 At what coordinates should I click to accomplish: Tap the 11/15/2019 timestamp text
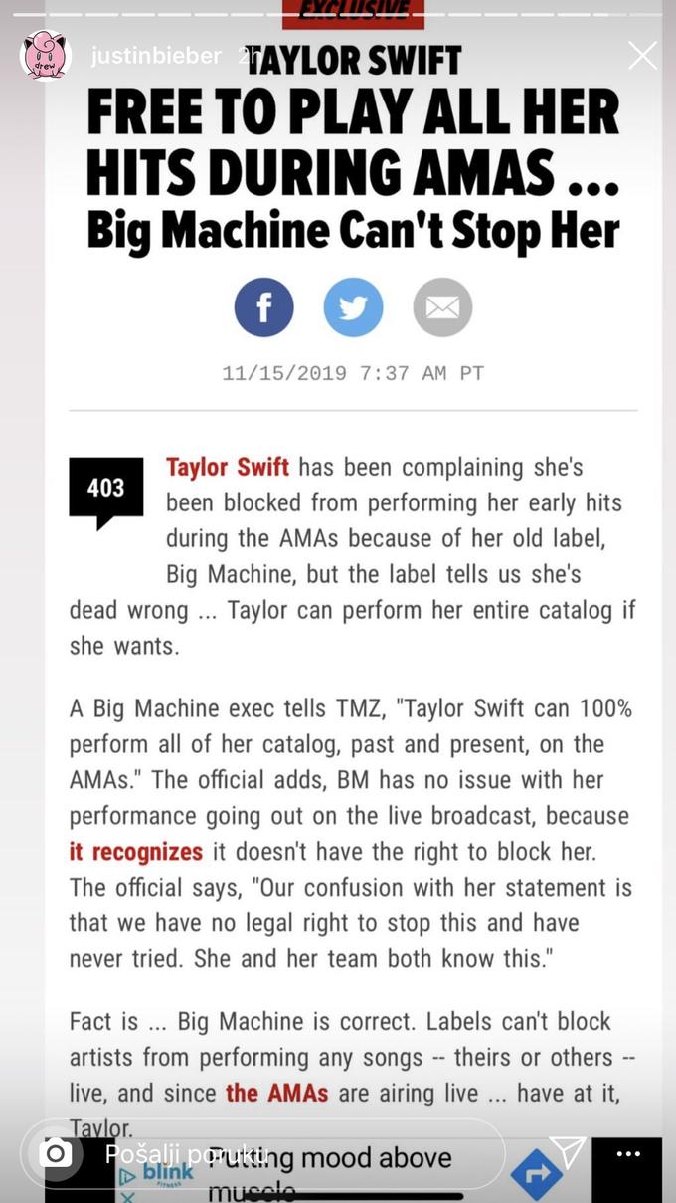[353, 373]
